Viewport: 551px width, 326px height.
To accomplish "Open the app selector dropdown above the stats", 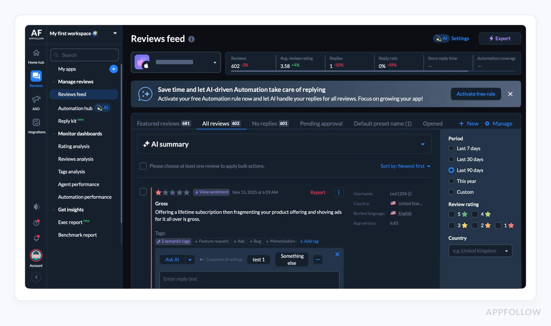I will 214,62.
